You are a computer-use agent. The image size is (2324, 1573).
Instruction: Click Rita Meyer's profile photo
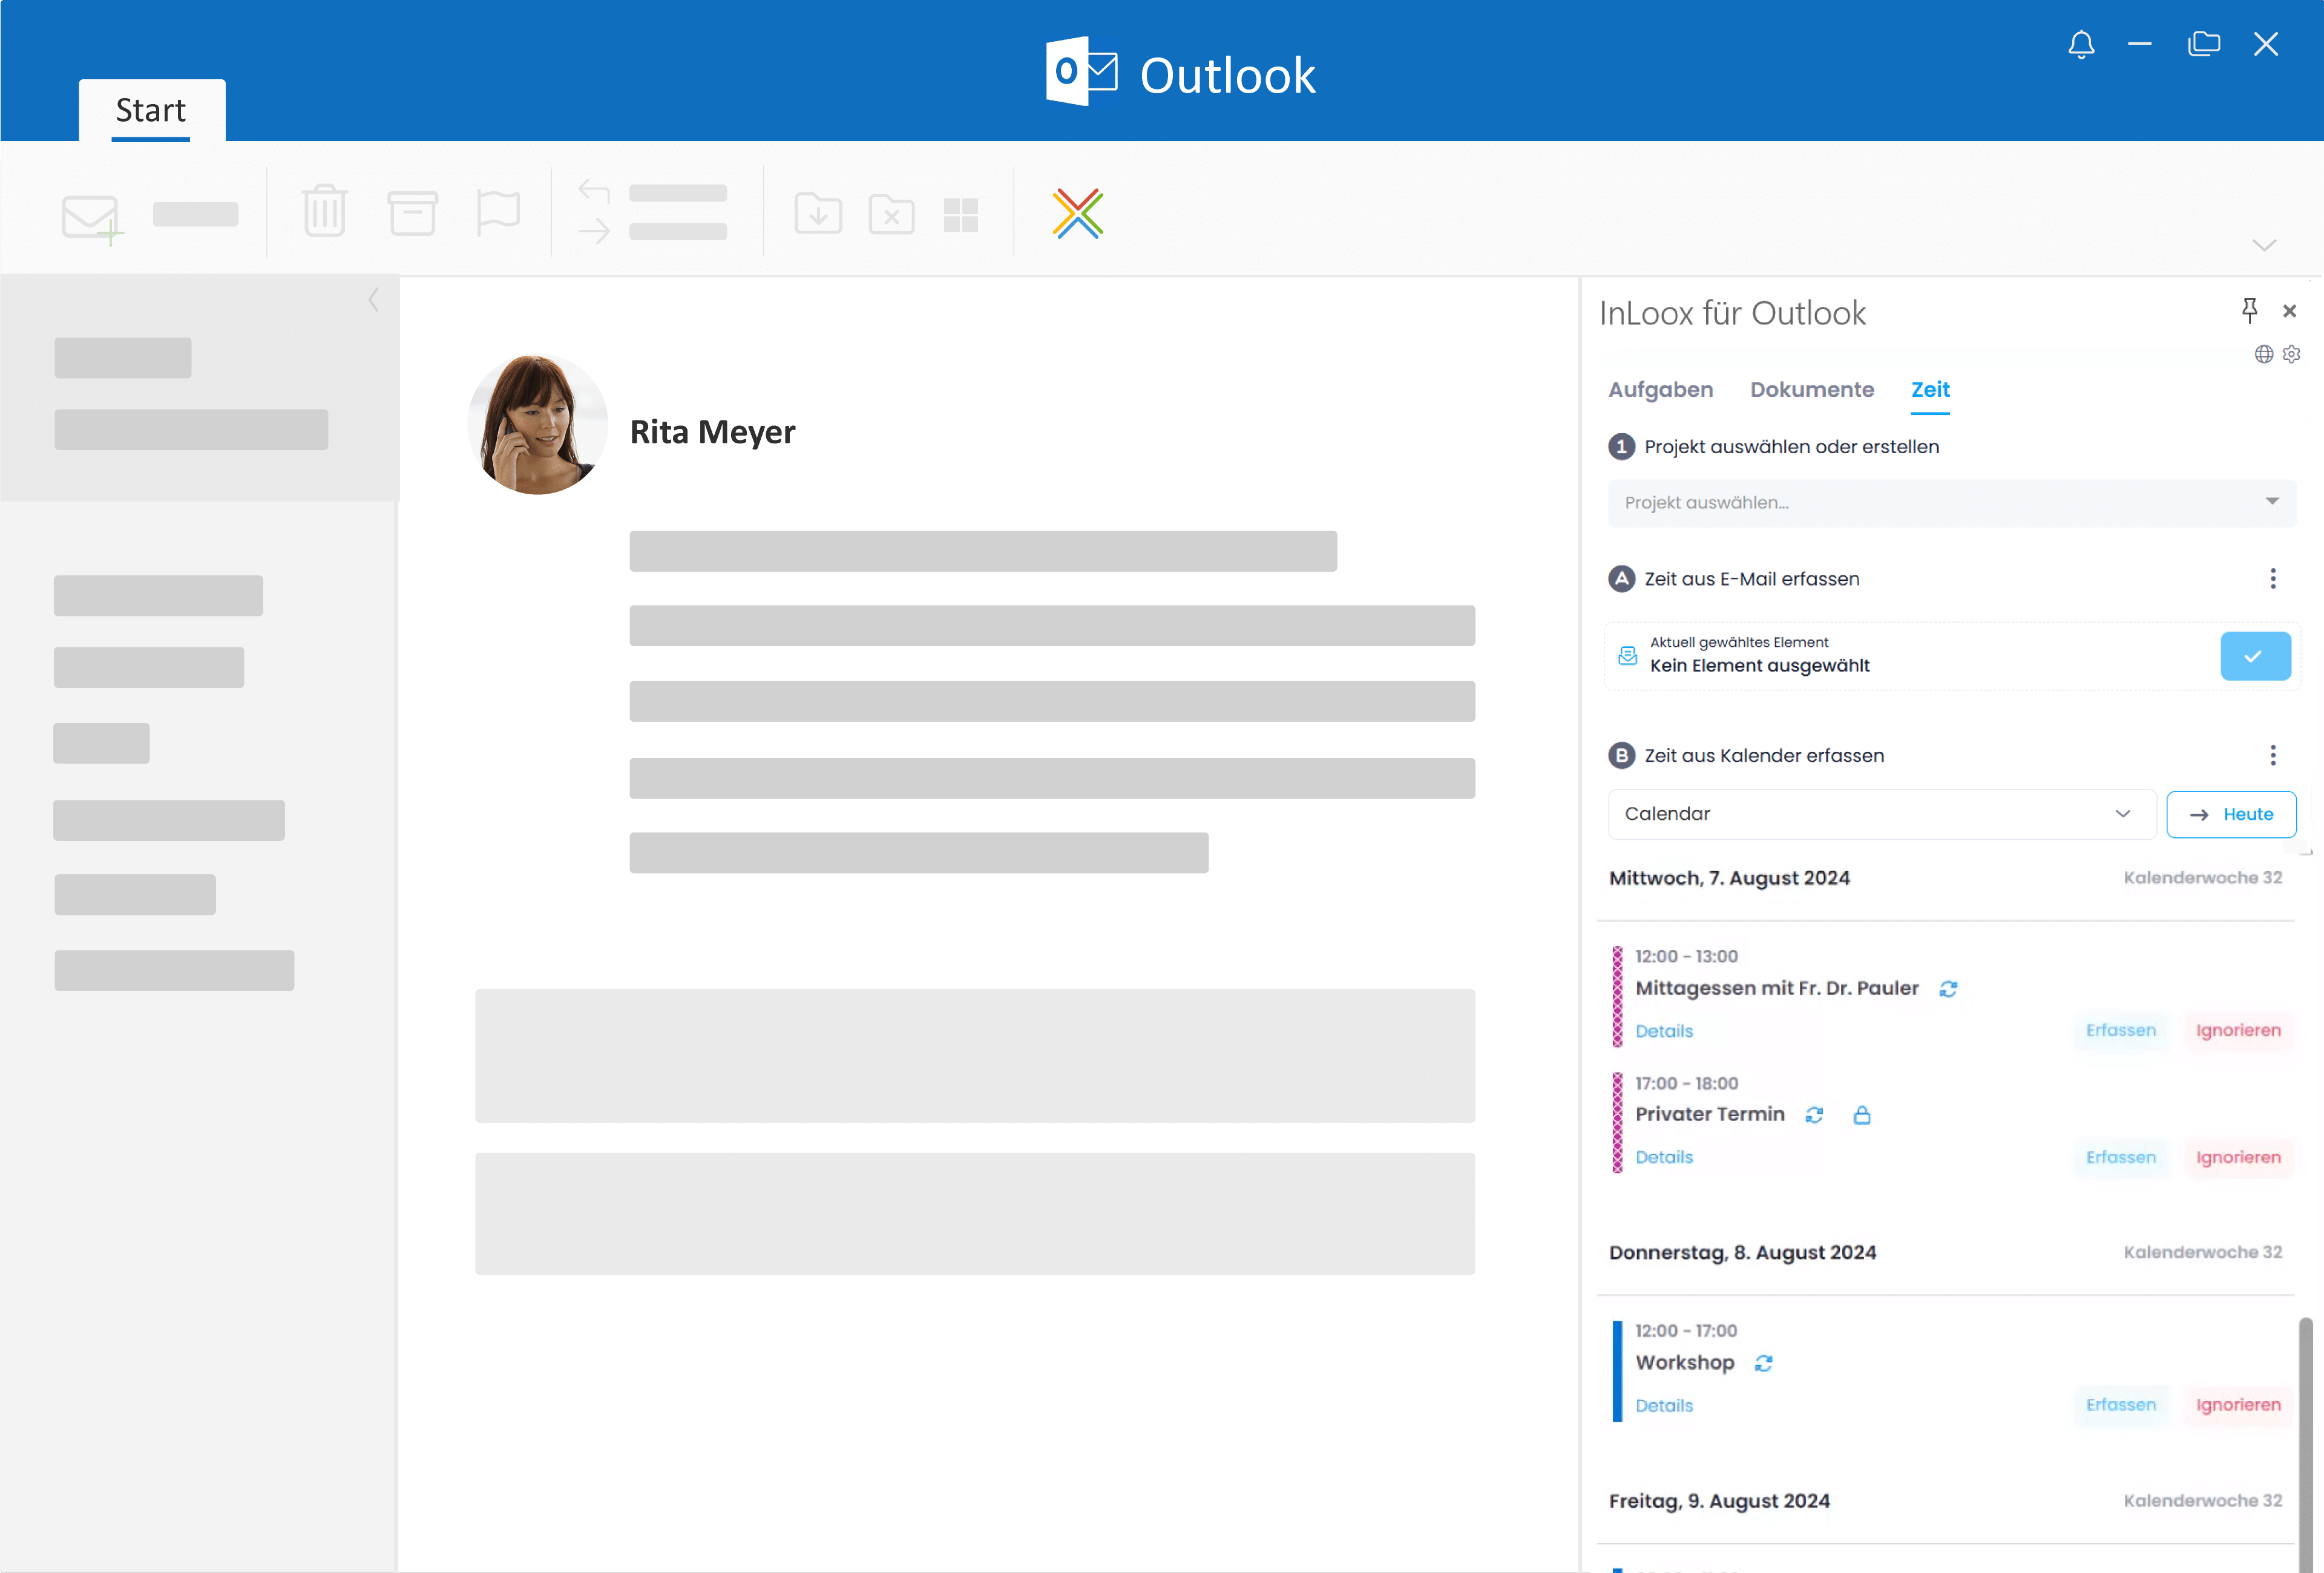[537, 423]
